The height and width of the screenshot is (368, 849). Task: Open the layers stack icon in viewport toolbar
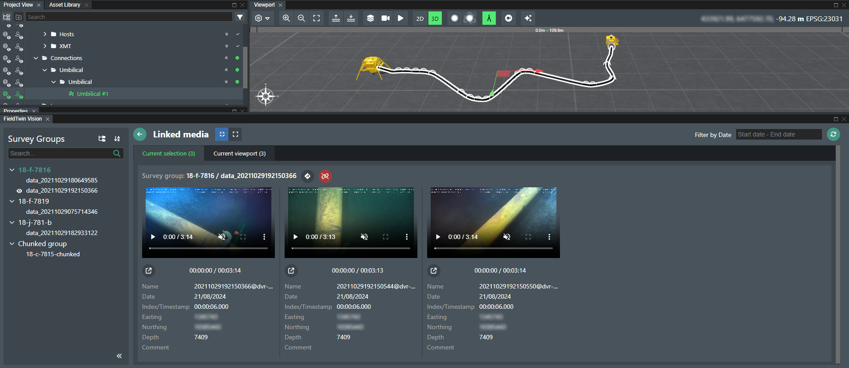click(370, 19)
